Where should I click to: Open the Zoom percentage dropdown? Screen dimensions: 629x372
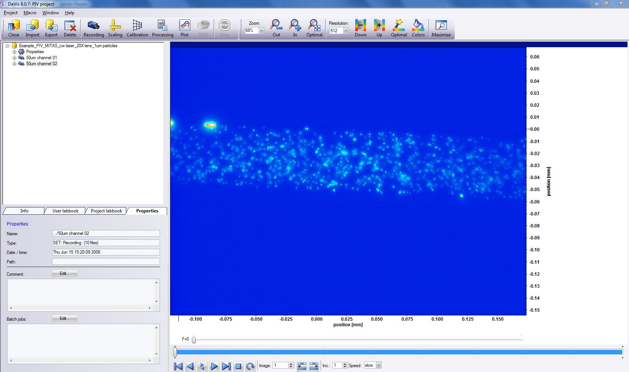pyautogui.click(x=261, y=31)
